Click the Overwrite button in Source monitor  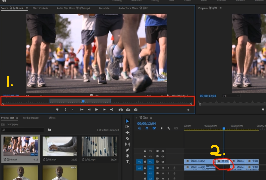tap(128, 110)
